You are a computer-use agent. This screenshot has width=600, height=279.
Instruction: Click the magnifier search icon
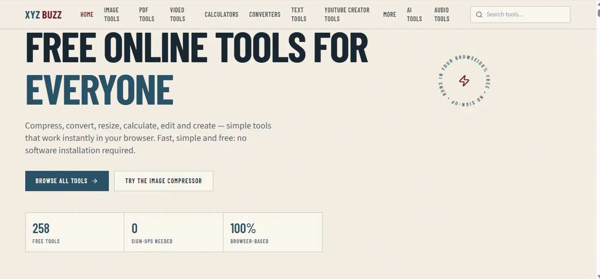click(x=479, y=15)
